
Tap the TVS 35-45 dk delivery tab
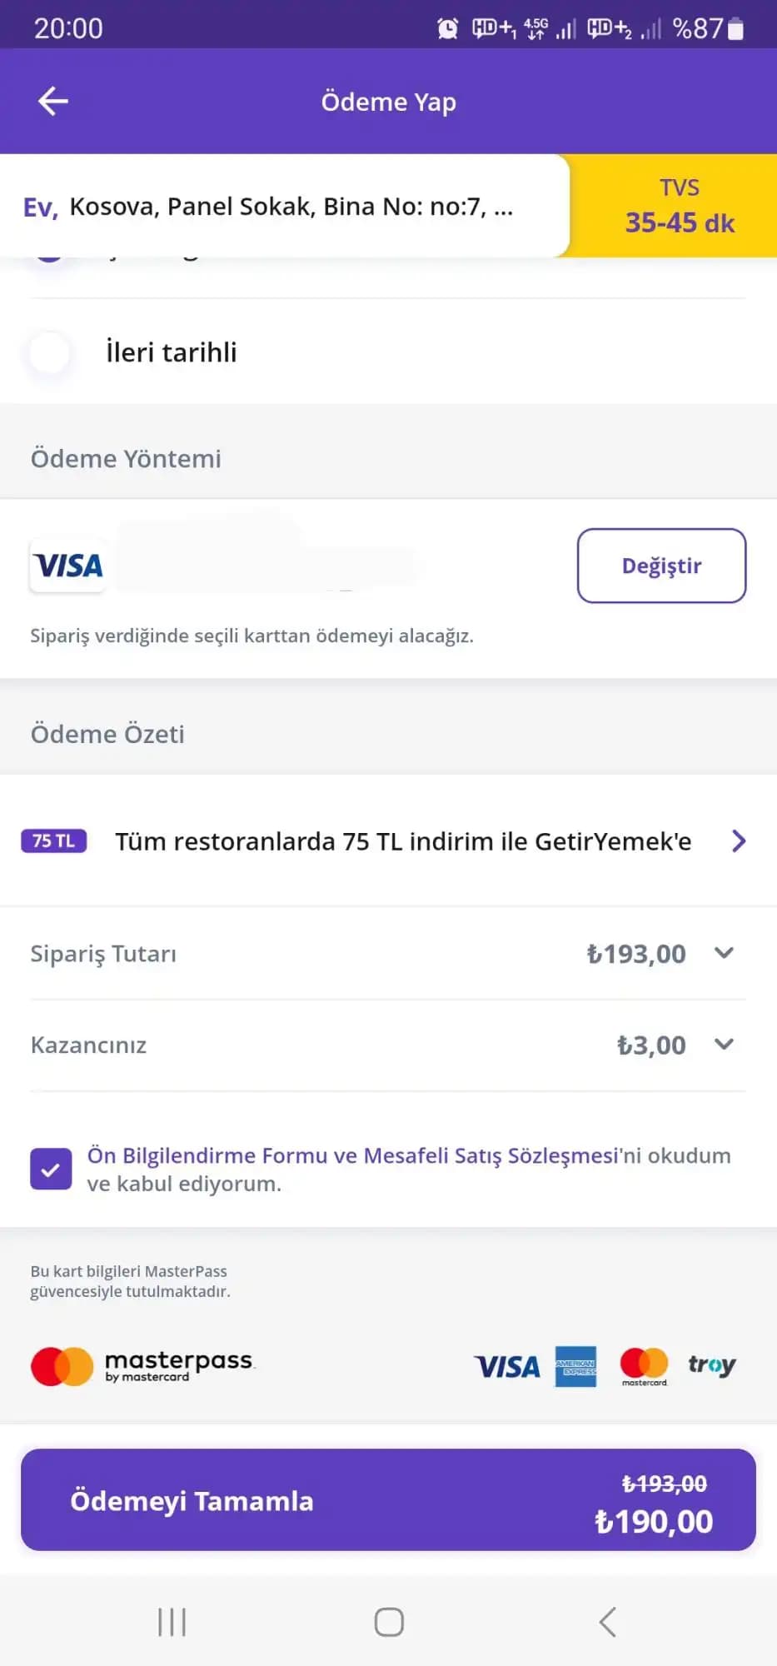(x=679, y=206)
